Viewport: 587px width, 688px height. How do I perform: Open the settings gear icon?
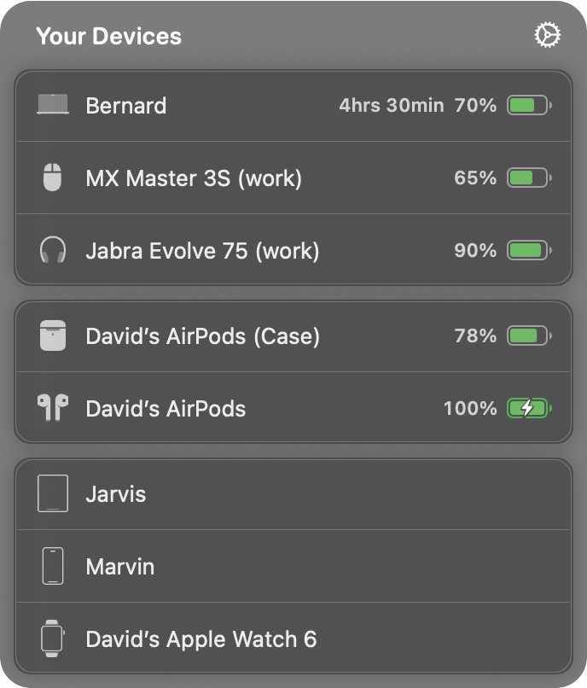point(547,35)
